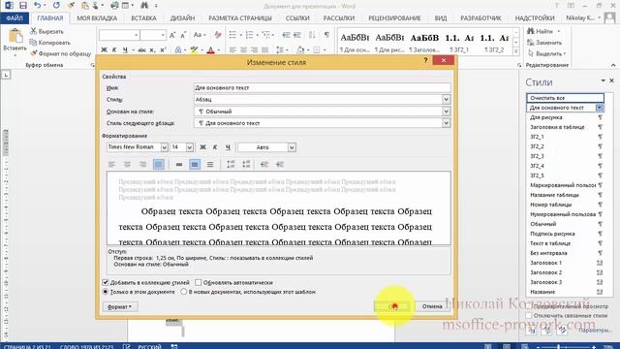Enable 'Обновлять автоматически' checkbox
620x349 pixels.
[198, 282]
